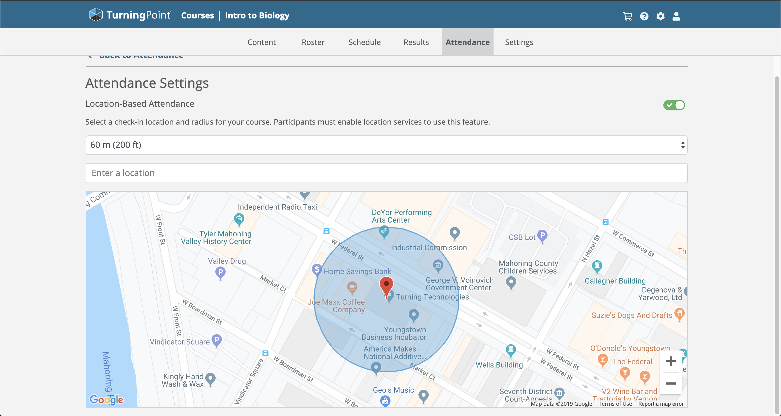Open the user profile icon
This screenshot has width=781, height=416.
click(x=676, y=16)
